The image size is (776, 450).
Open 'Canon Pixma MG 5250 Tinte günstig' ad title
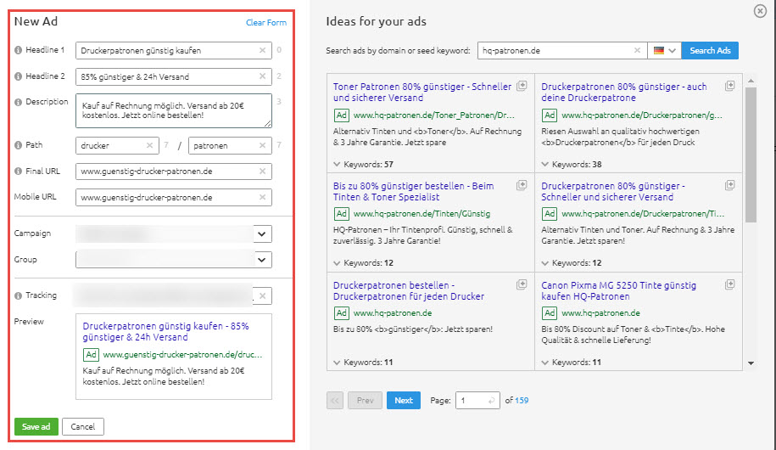[x=618, y=291]
